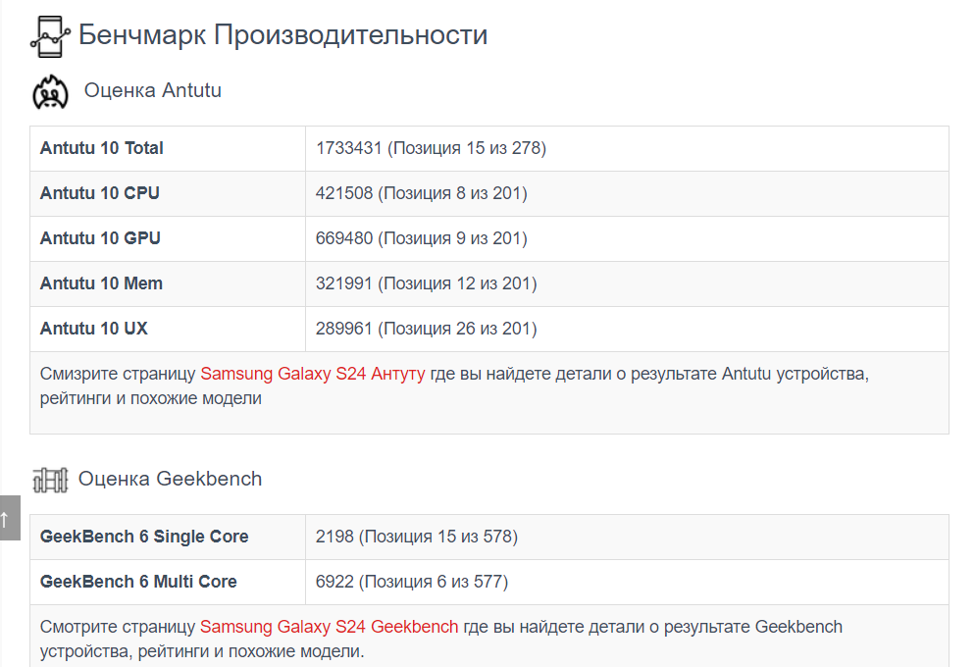Select the Antutu 10 Mem row label
The height and width of the screenshot is (667, 975).
point(101,283)
